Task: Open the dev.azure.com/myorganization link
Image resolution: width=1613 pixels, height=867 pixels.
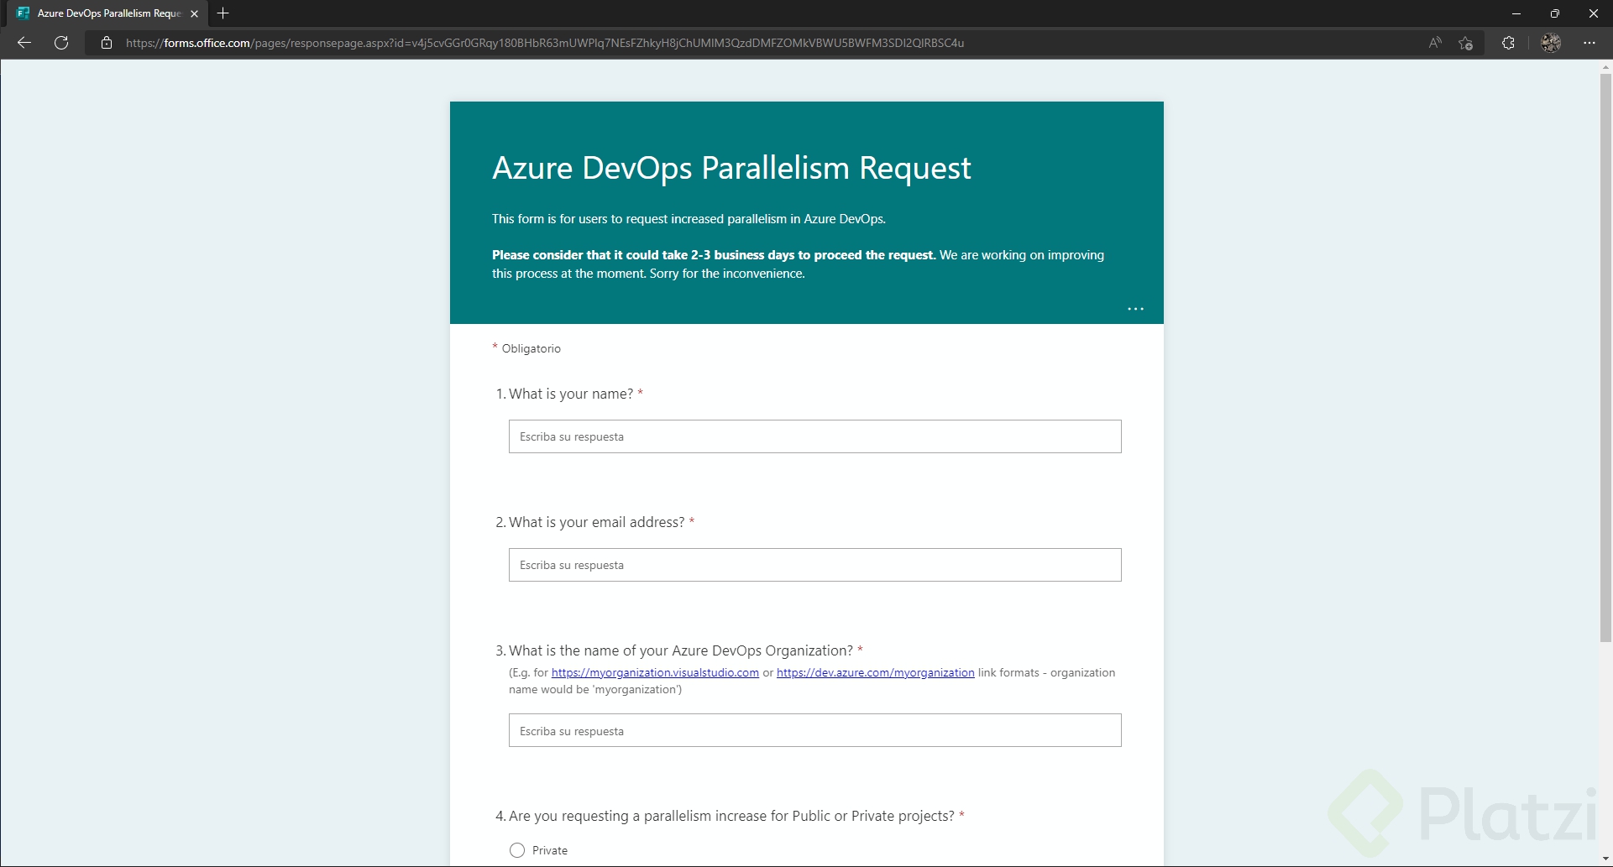Action: 875,672
